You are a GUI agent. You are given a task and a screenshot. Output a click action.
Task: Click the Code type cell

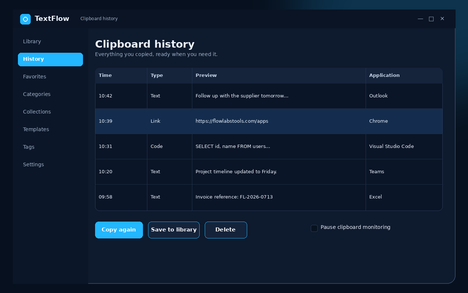(x=170, y=146)
